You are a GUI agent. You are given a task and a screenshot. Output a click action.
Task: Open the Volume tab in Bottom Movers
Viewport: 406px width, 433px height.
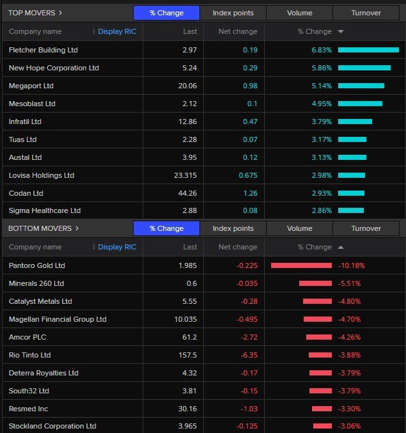pos(299,228)
